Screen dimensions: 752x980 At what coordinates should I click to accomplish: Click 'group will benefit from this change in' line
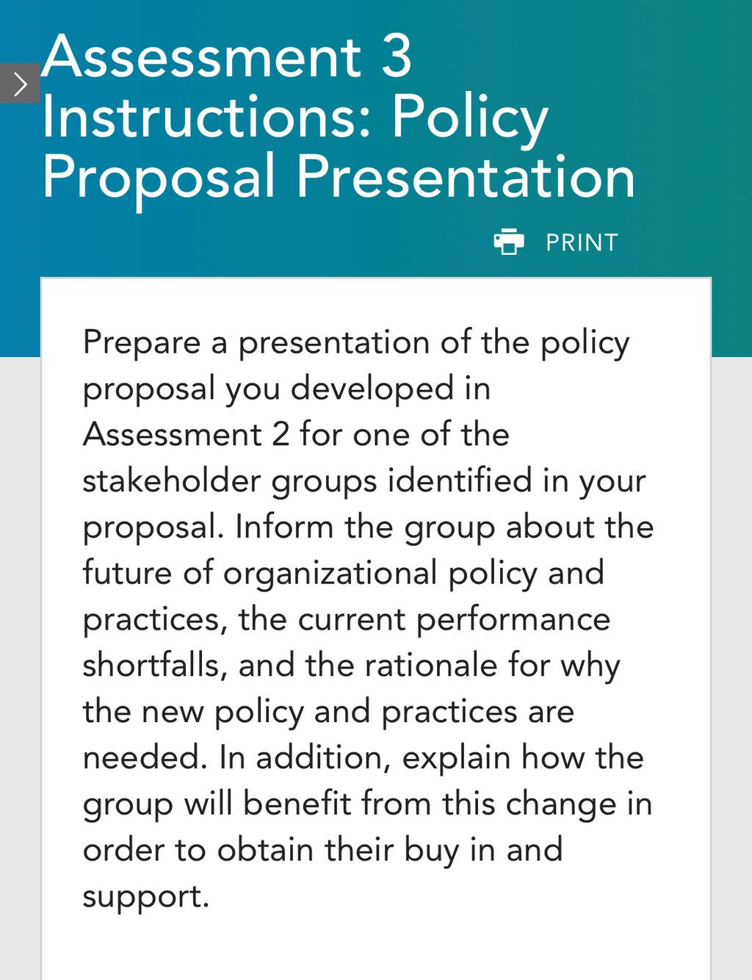point(367,804)
